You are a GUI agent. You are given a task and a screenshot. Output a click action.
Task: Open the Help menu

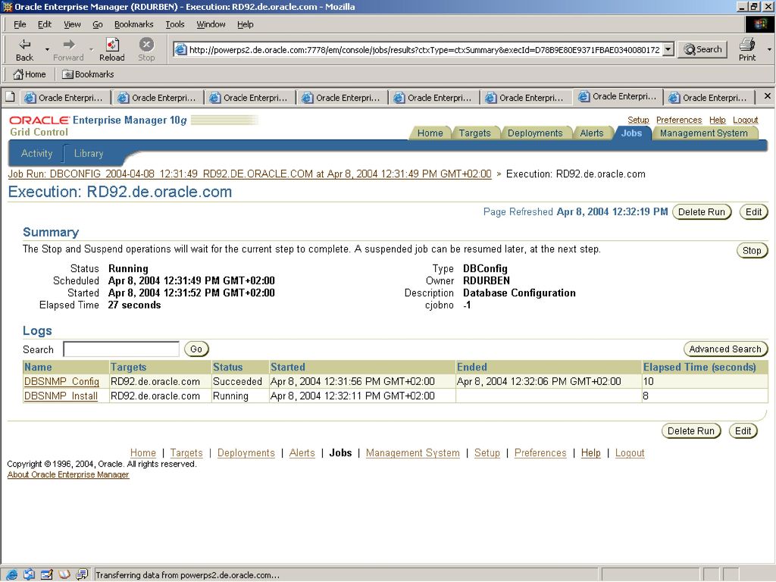coord(245,24)
